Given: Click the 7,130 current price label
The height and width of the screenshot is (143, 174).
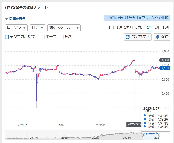Looking at the screenshot, I should [165, 68].
